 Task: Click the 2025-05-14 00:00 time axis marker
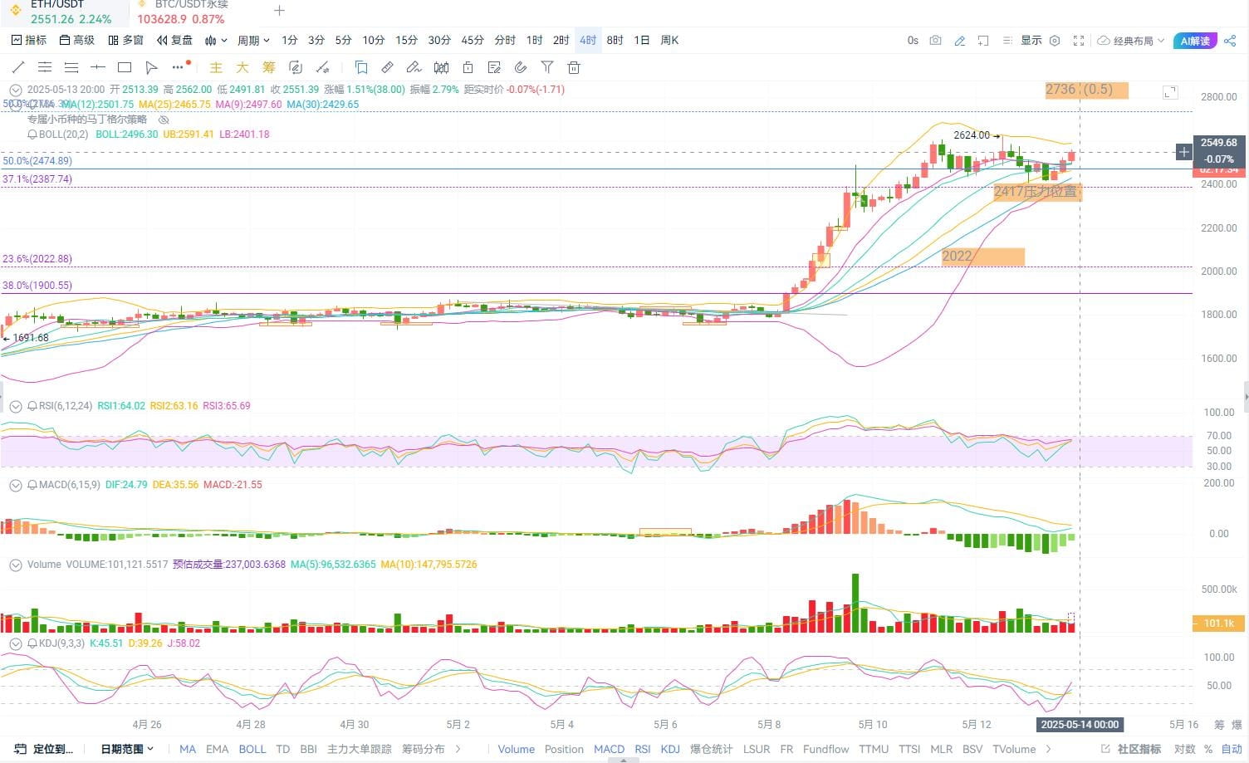1080,724
